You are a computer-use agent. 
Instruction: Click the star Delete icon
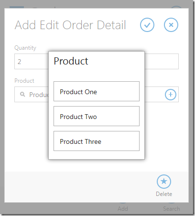pos(164,182)
